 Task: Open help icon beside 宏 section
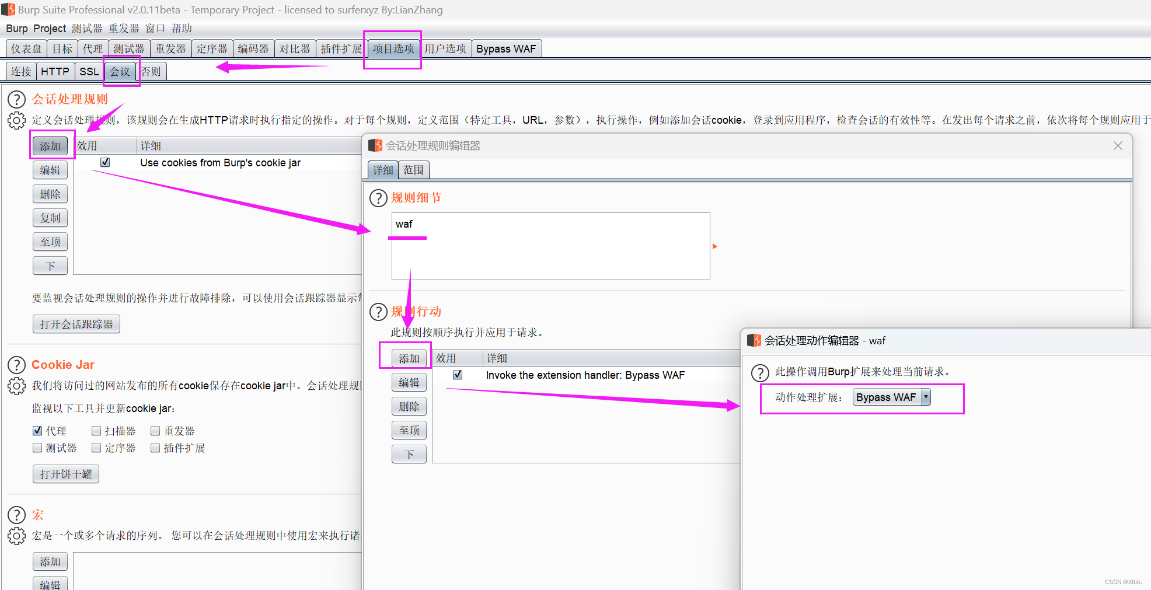16,515
